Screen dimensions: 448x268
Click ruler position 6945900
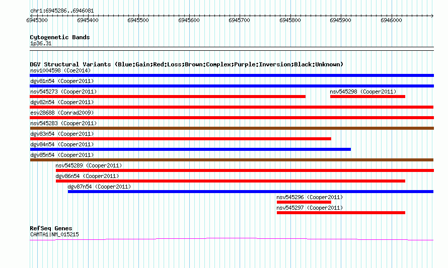pyautogui.click(x=341, y=20)
